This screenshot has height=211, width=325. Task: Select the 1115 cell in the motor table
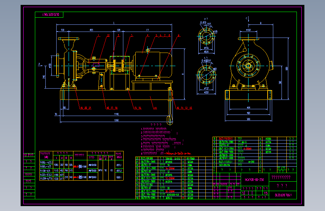56,170
